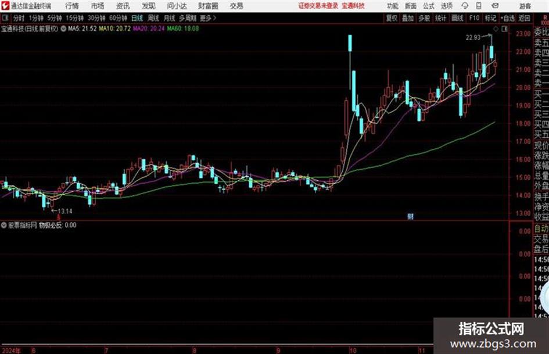Open the 财富圈 menu

pos(208,6)
